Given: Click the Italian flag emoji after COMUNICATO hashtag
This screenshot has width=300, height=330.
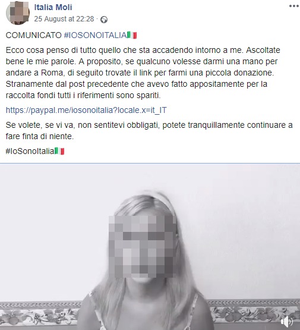Looking at the screenshot, I should pyautogui.click(x=132, y=35).
